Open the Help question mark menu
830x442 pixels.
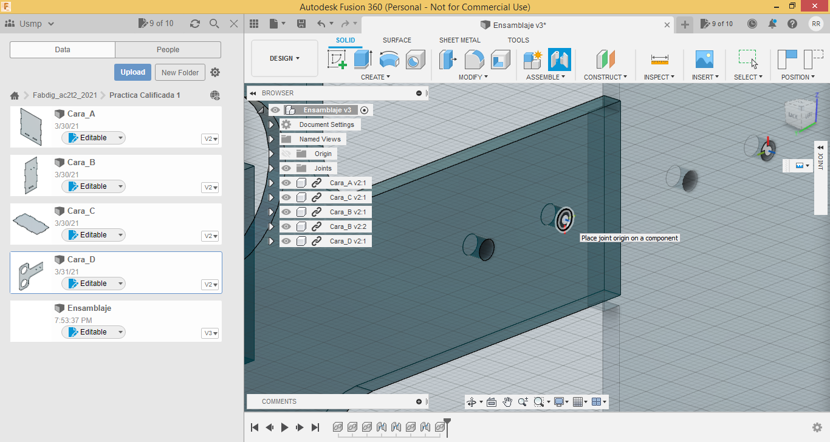(792, 24)
